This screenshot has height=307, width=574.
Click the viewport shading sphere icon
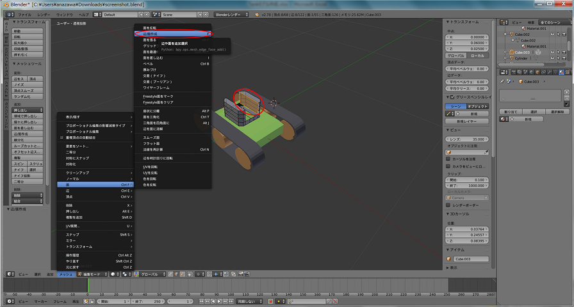[113, 274]
